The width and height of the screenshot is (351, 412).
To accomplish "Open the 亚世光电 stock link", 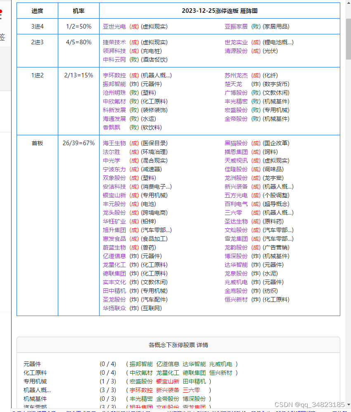I will point(114,26).
